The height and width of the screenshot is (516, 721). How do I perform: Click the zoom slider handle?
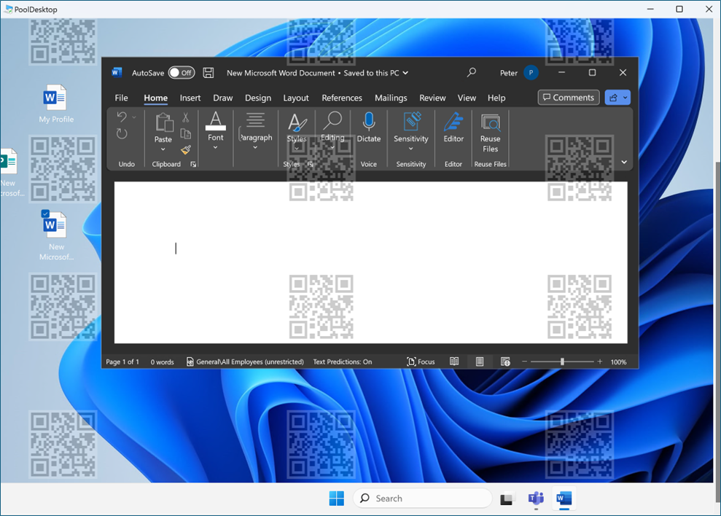pyautogui.click(x=562, y=362)
